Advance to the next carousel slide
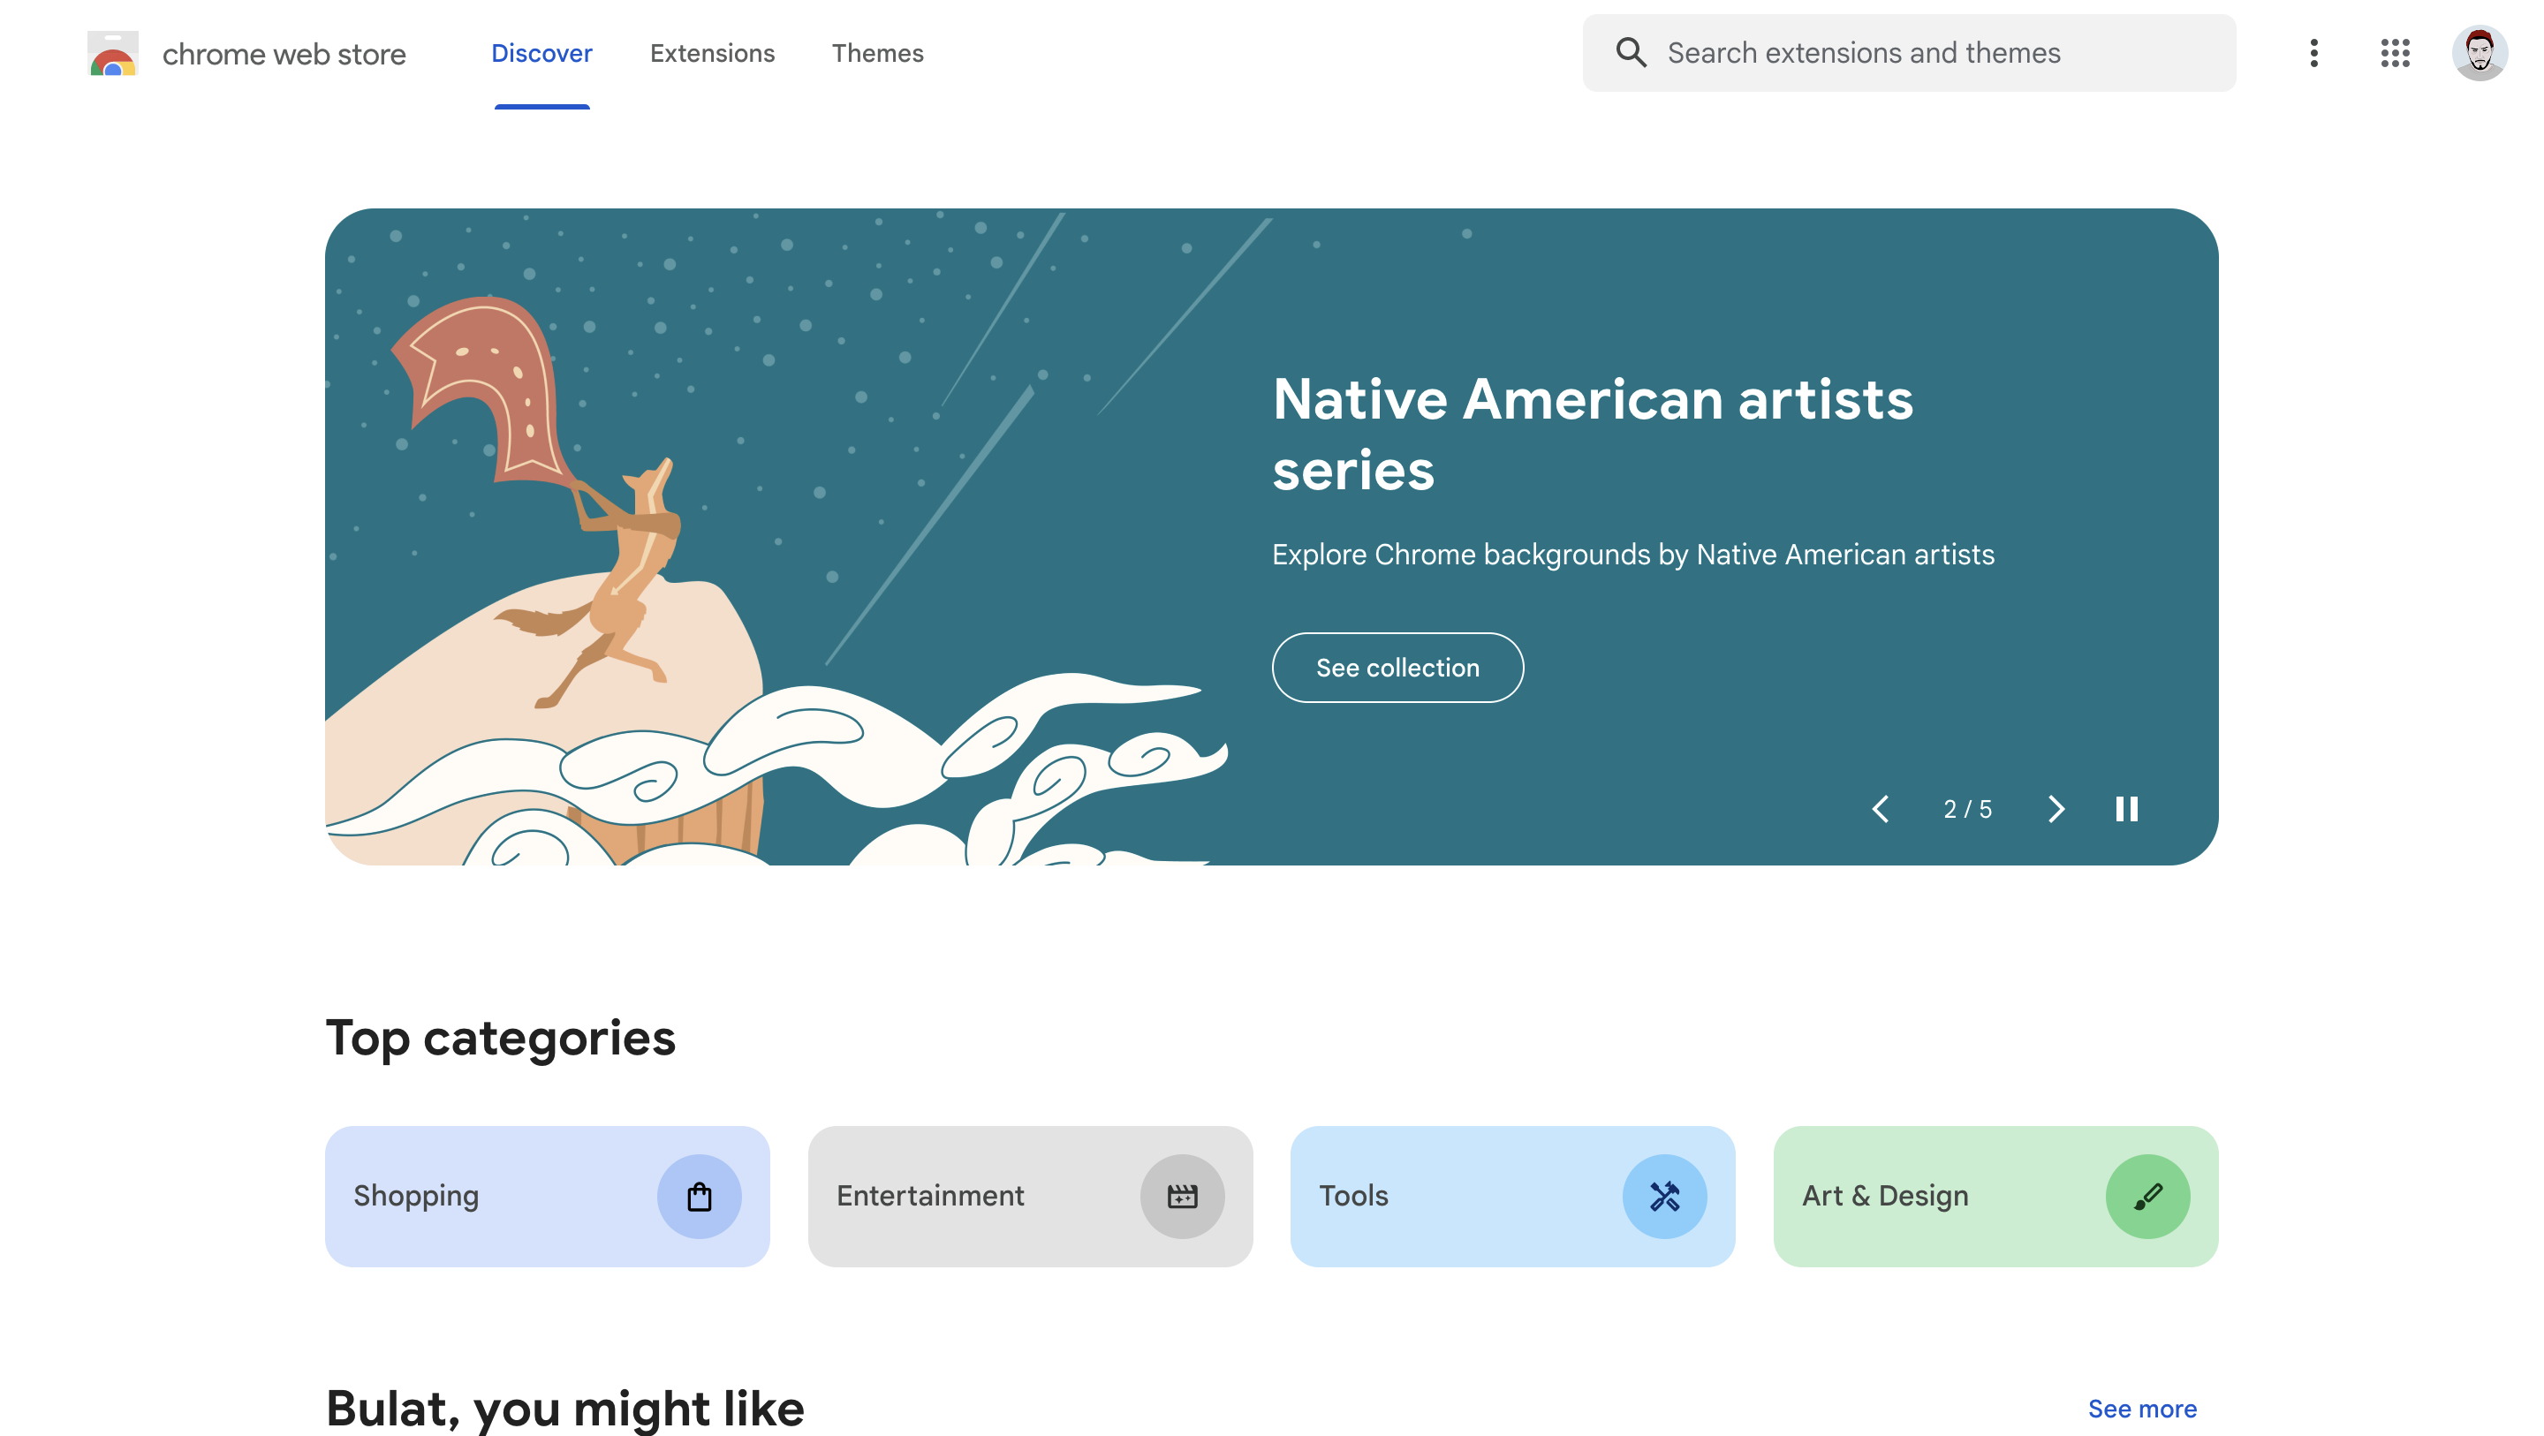 pos(2056,809)
